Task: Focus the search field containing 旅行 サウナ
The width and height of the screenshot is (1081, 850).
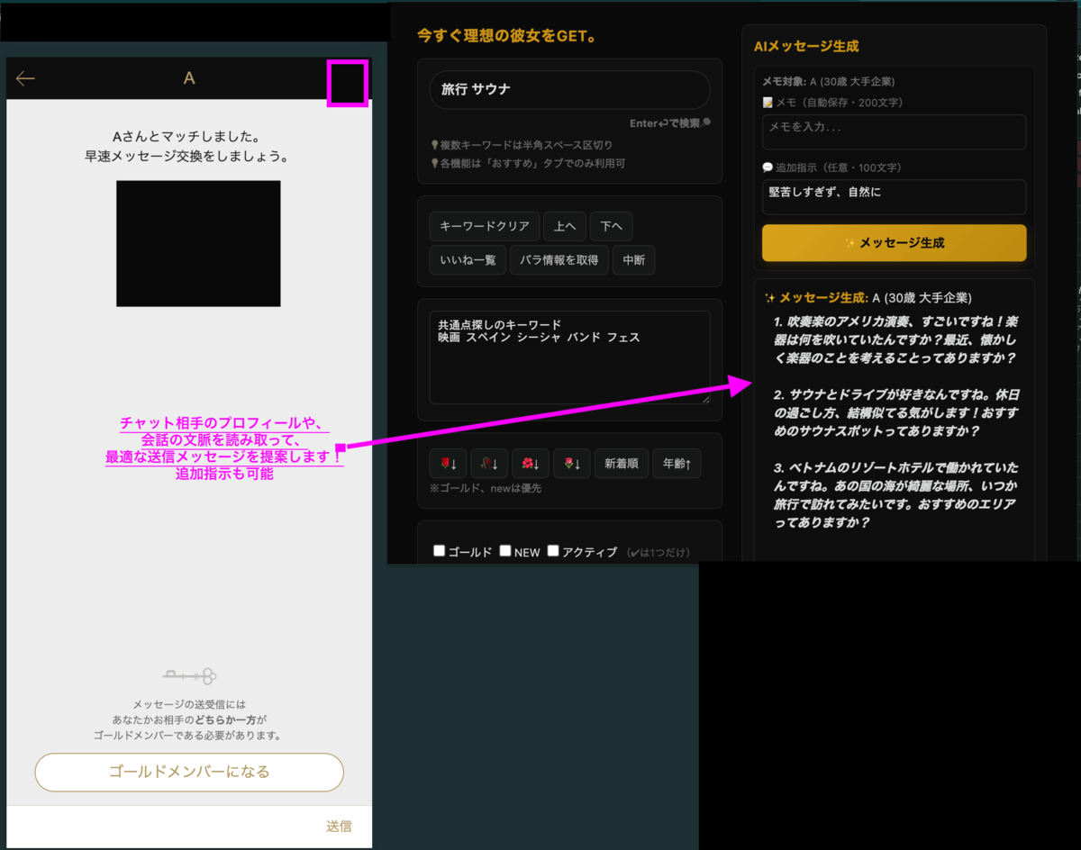Action: pos(569,90)
